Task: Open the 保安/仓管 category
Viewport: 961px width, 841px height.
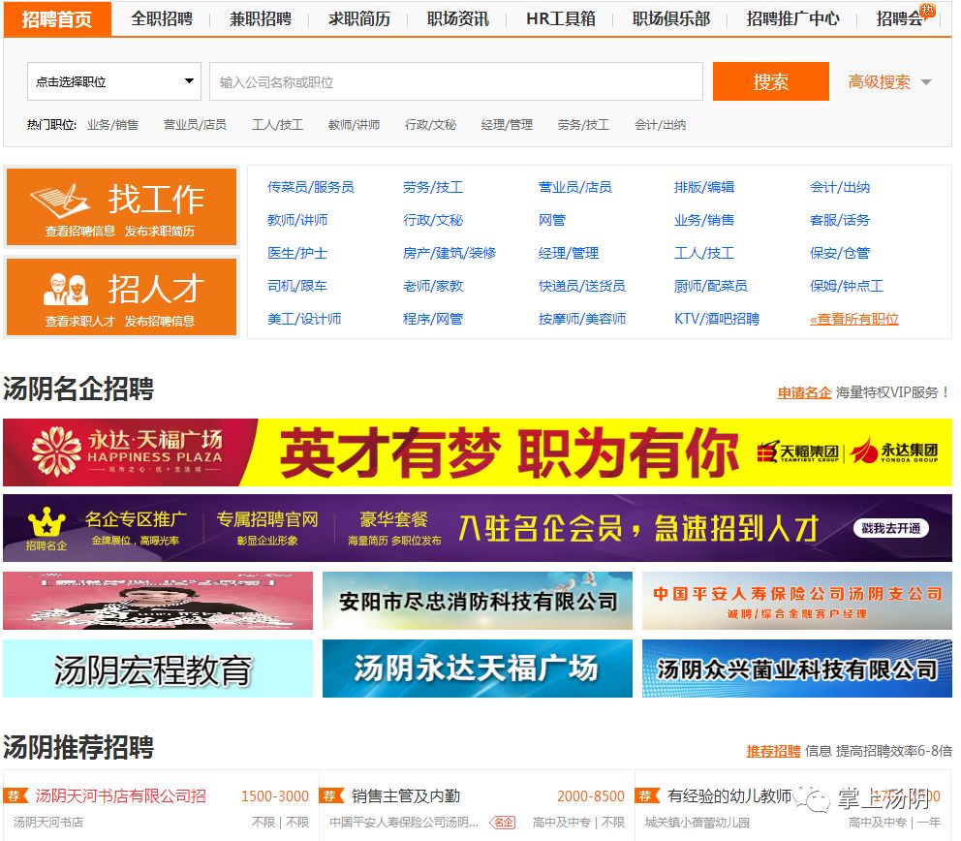Action: (840, 253)
